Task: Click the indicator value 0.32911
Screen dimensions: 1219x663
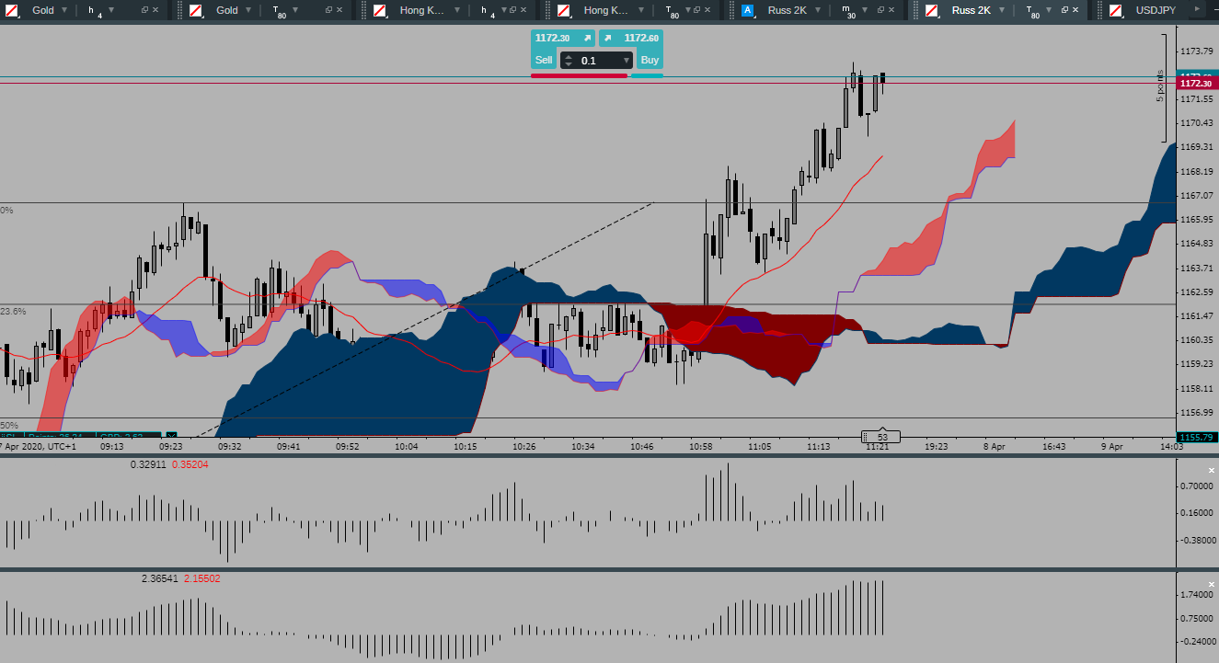Action: (x=148, y=465)
